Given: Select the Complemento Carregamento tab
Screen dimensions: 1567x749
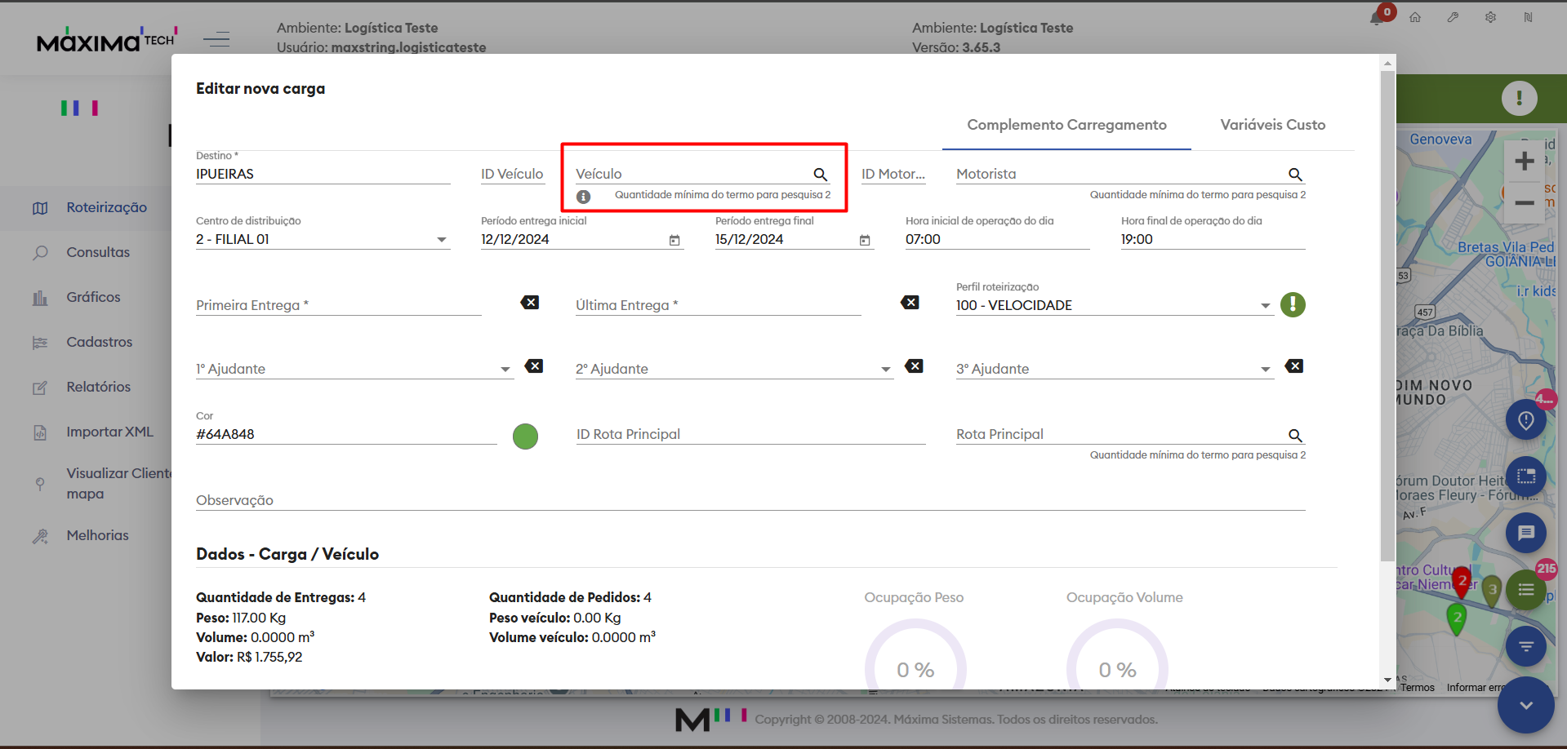Looking at the screenshot, I should [x=1066, y=125].
